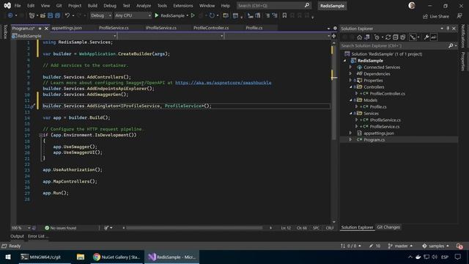Collapse the if block at line 17
Screen dimensions: 469x264
pyautogui.click(x=40, y=135)
